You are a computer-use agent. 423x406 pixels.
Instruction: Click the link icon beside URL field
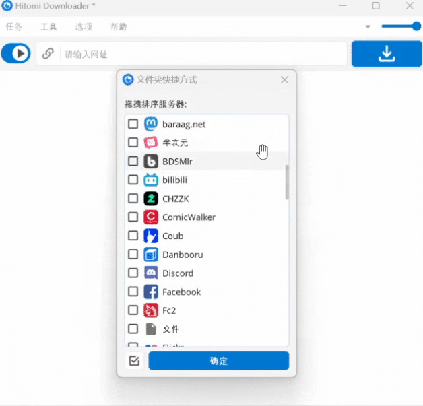tap(48, 54)
